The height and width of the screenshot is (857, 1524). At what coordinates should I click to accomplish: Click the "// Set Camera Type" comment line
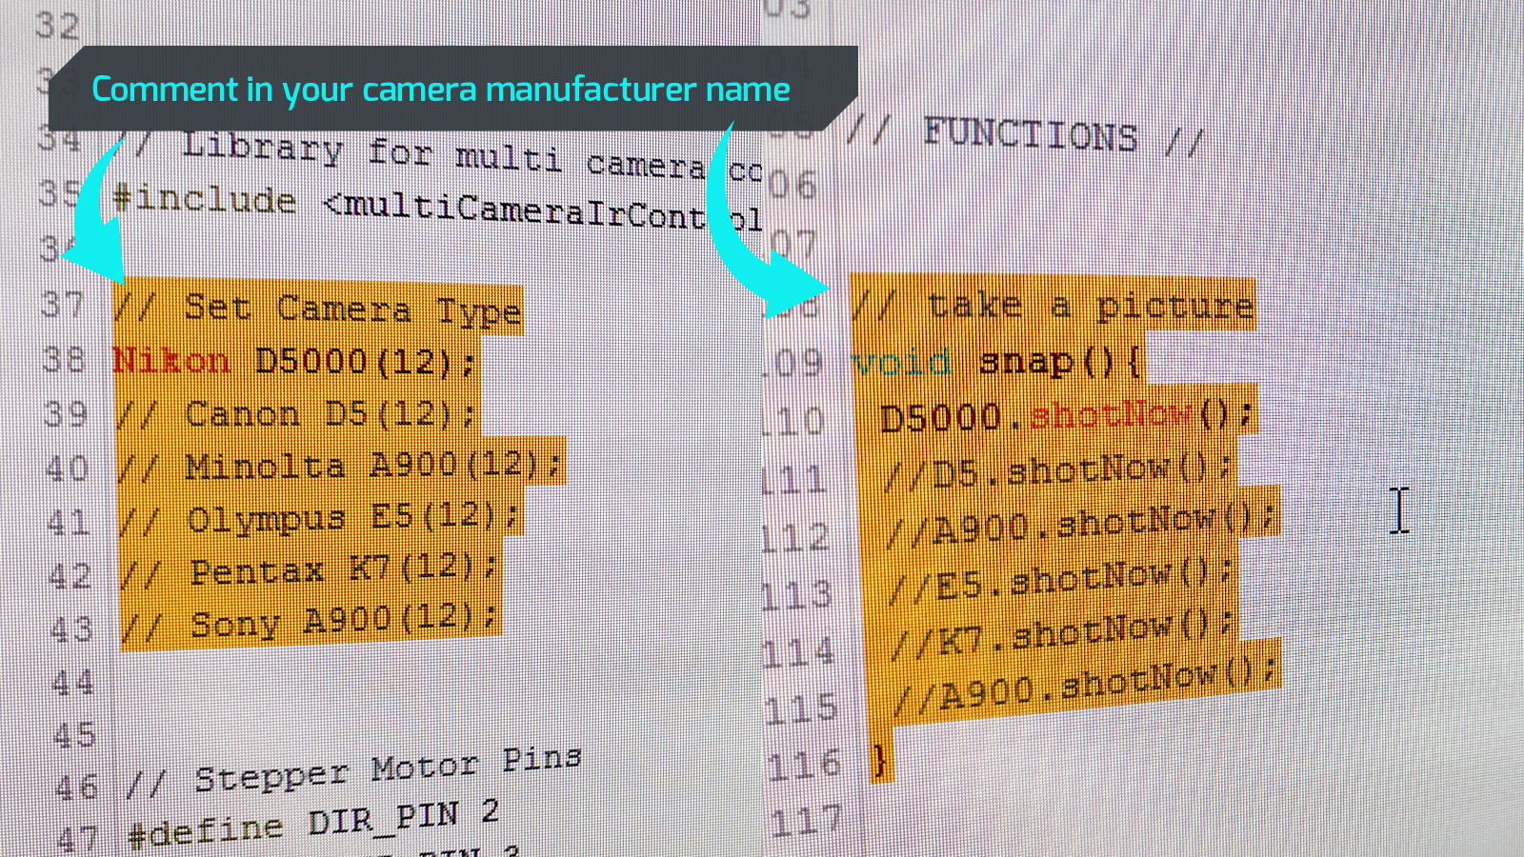317,309
